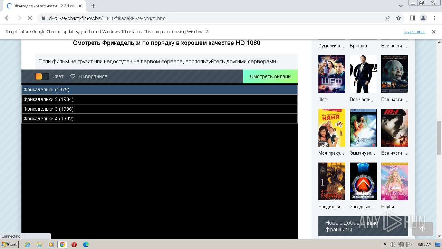Launch Internet Explorer from the taskbar
The image size is (442, 249).
(27, 245)
